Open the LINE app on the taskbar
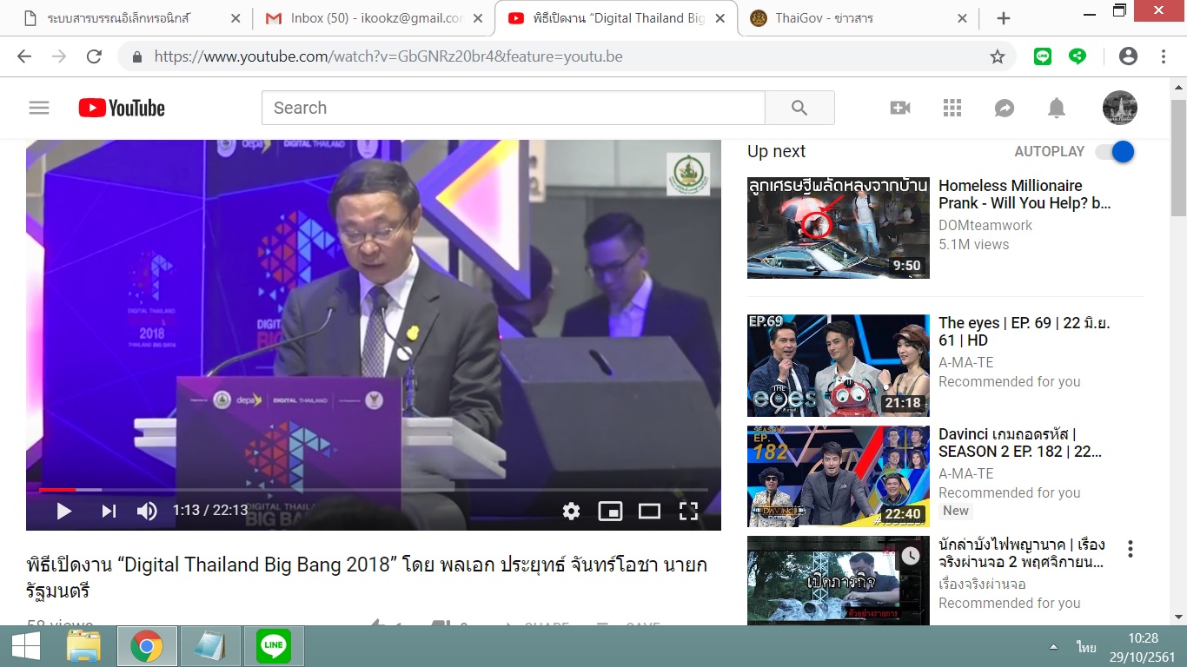1187x667 pixels. tap(274, 646)
